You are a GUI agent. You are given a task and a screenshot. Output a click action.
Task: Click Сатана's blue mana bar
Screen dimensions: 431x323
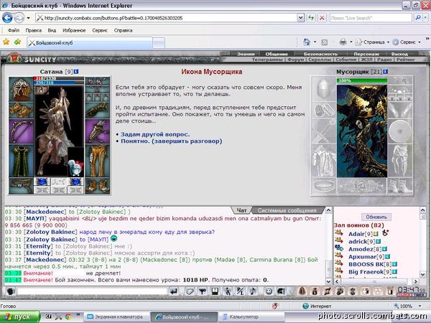59,82
